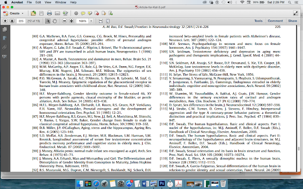Print the document with printer icon
The image size is (303, 189).
pos(49,13)
